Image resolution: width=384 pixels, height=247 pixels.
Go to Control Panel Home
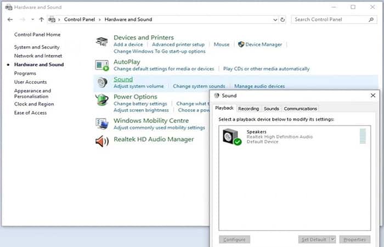(37, 35)
